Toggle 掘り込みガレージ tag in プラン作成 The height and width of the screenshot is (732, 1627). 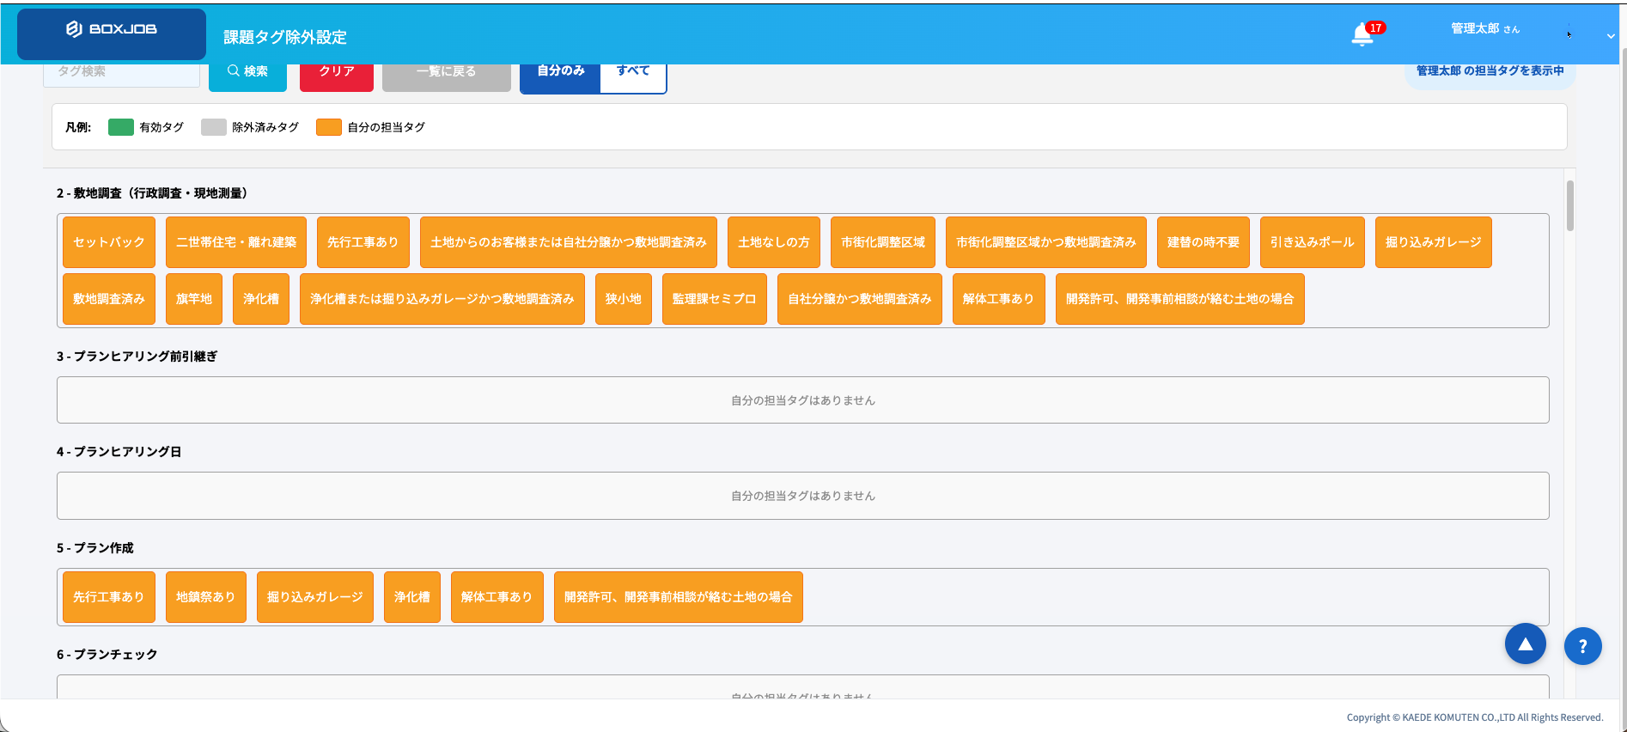click(x=315, y=597)
